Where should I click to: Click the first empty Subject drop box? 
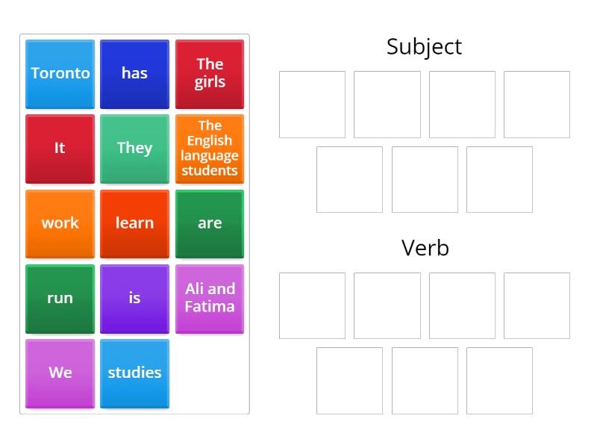click(311, 104)
